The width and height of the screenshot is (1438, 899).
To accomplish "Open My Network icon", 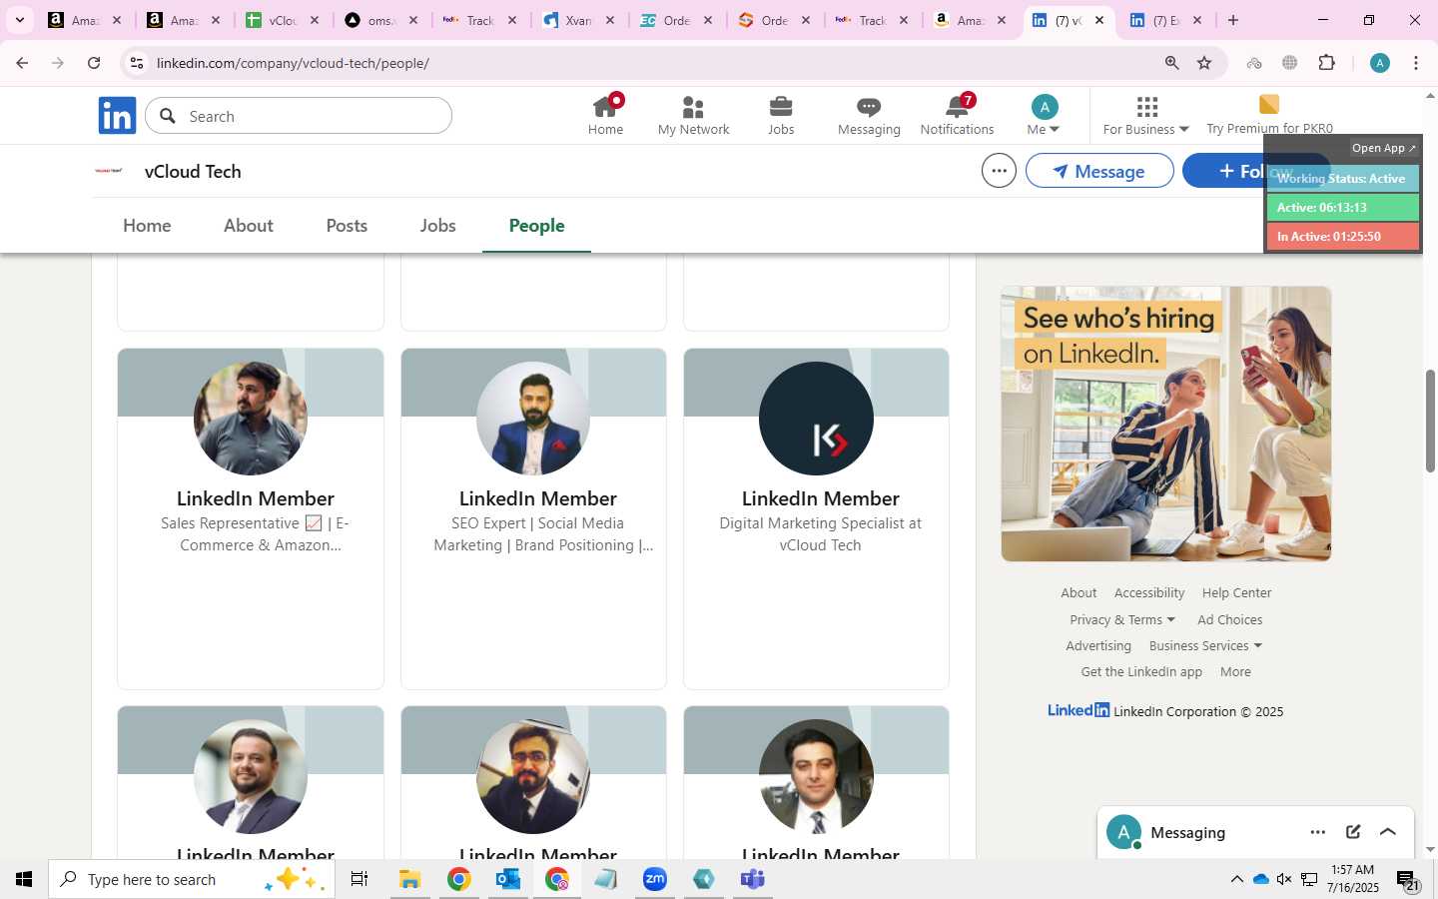I will [693, 115].
